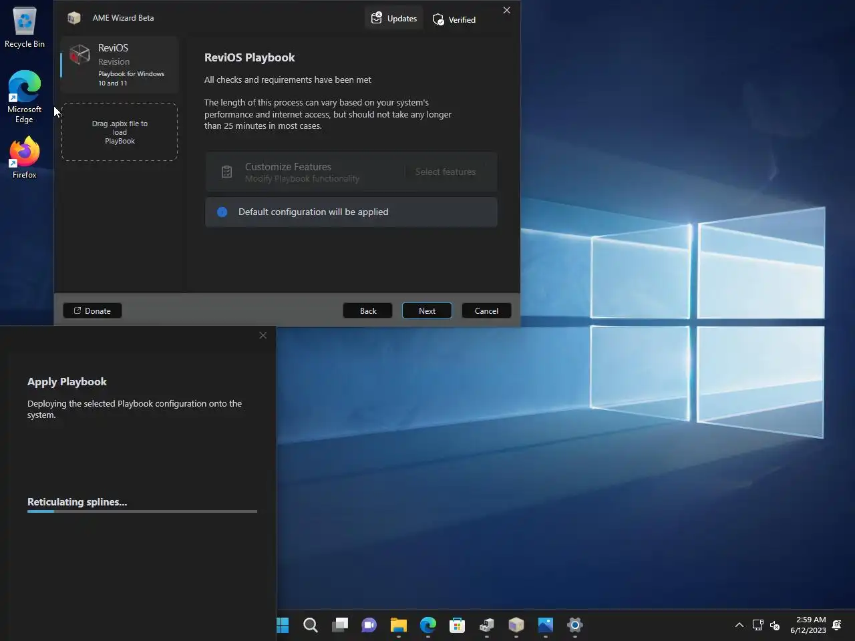Switch to AME Wizard box taskbar icon
855x641 pixels.
pos(516,625)
